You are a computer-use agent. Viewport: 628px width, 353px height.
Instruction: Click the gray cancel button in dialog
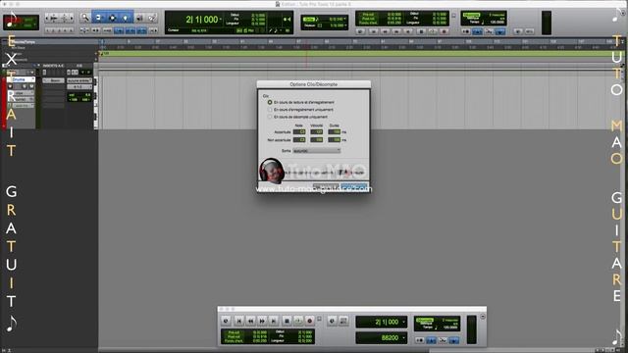326,186
